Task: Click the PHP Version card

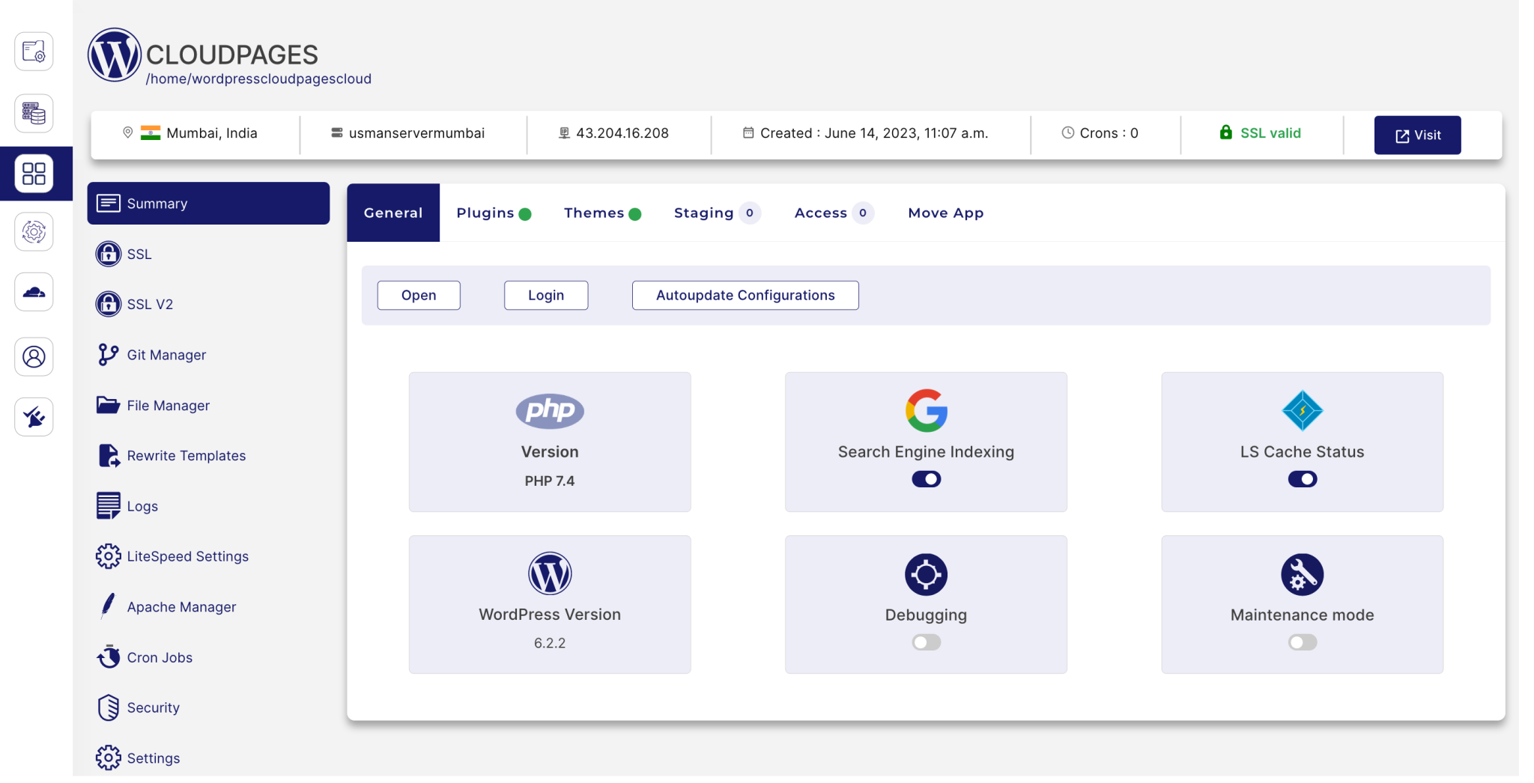Action: [550, 442]
